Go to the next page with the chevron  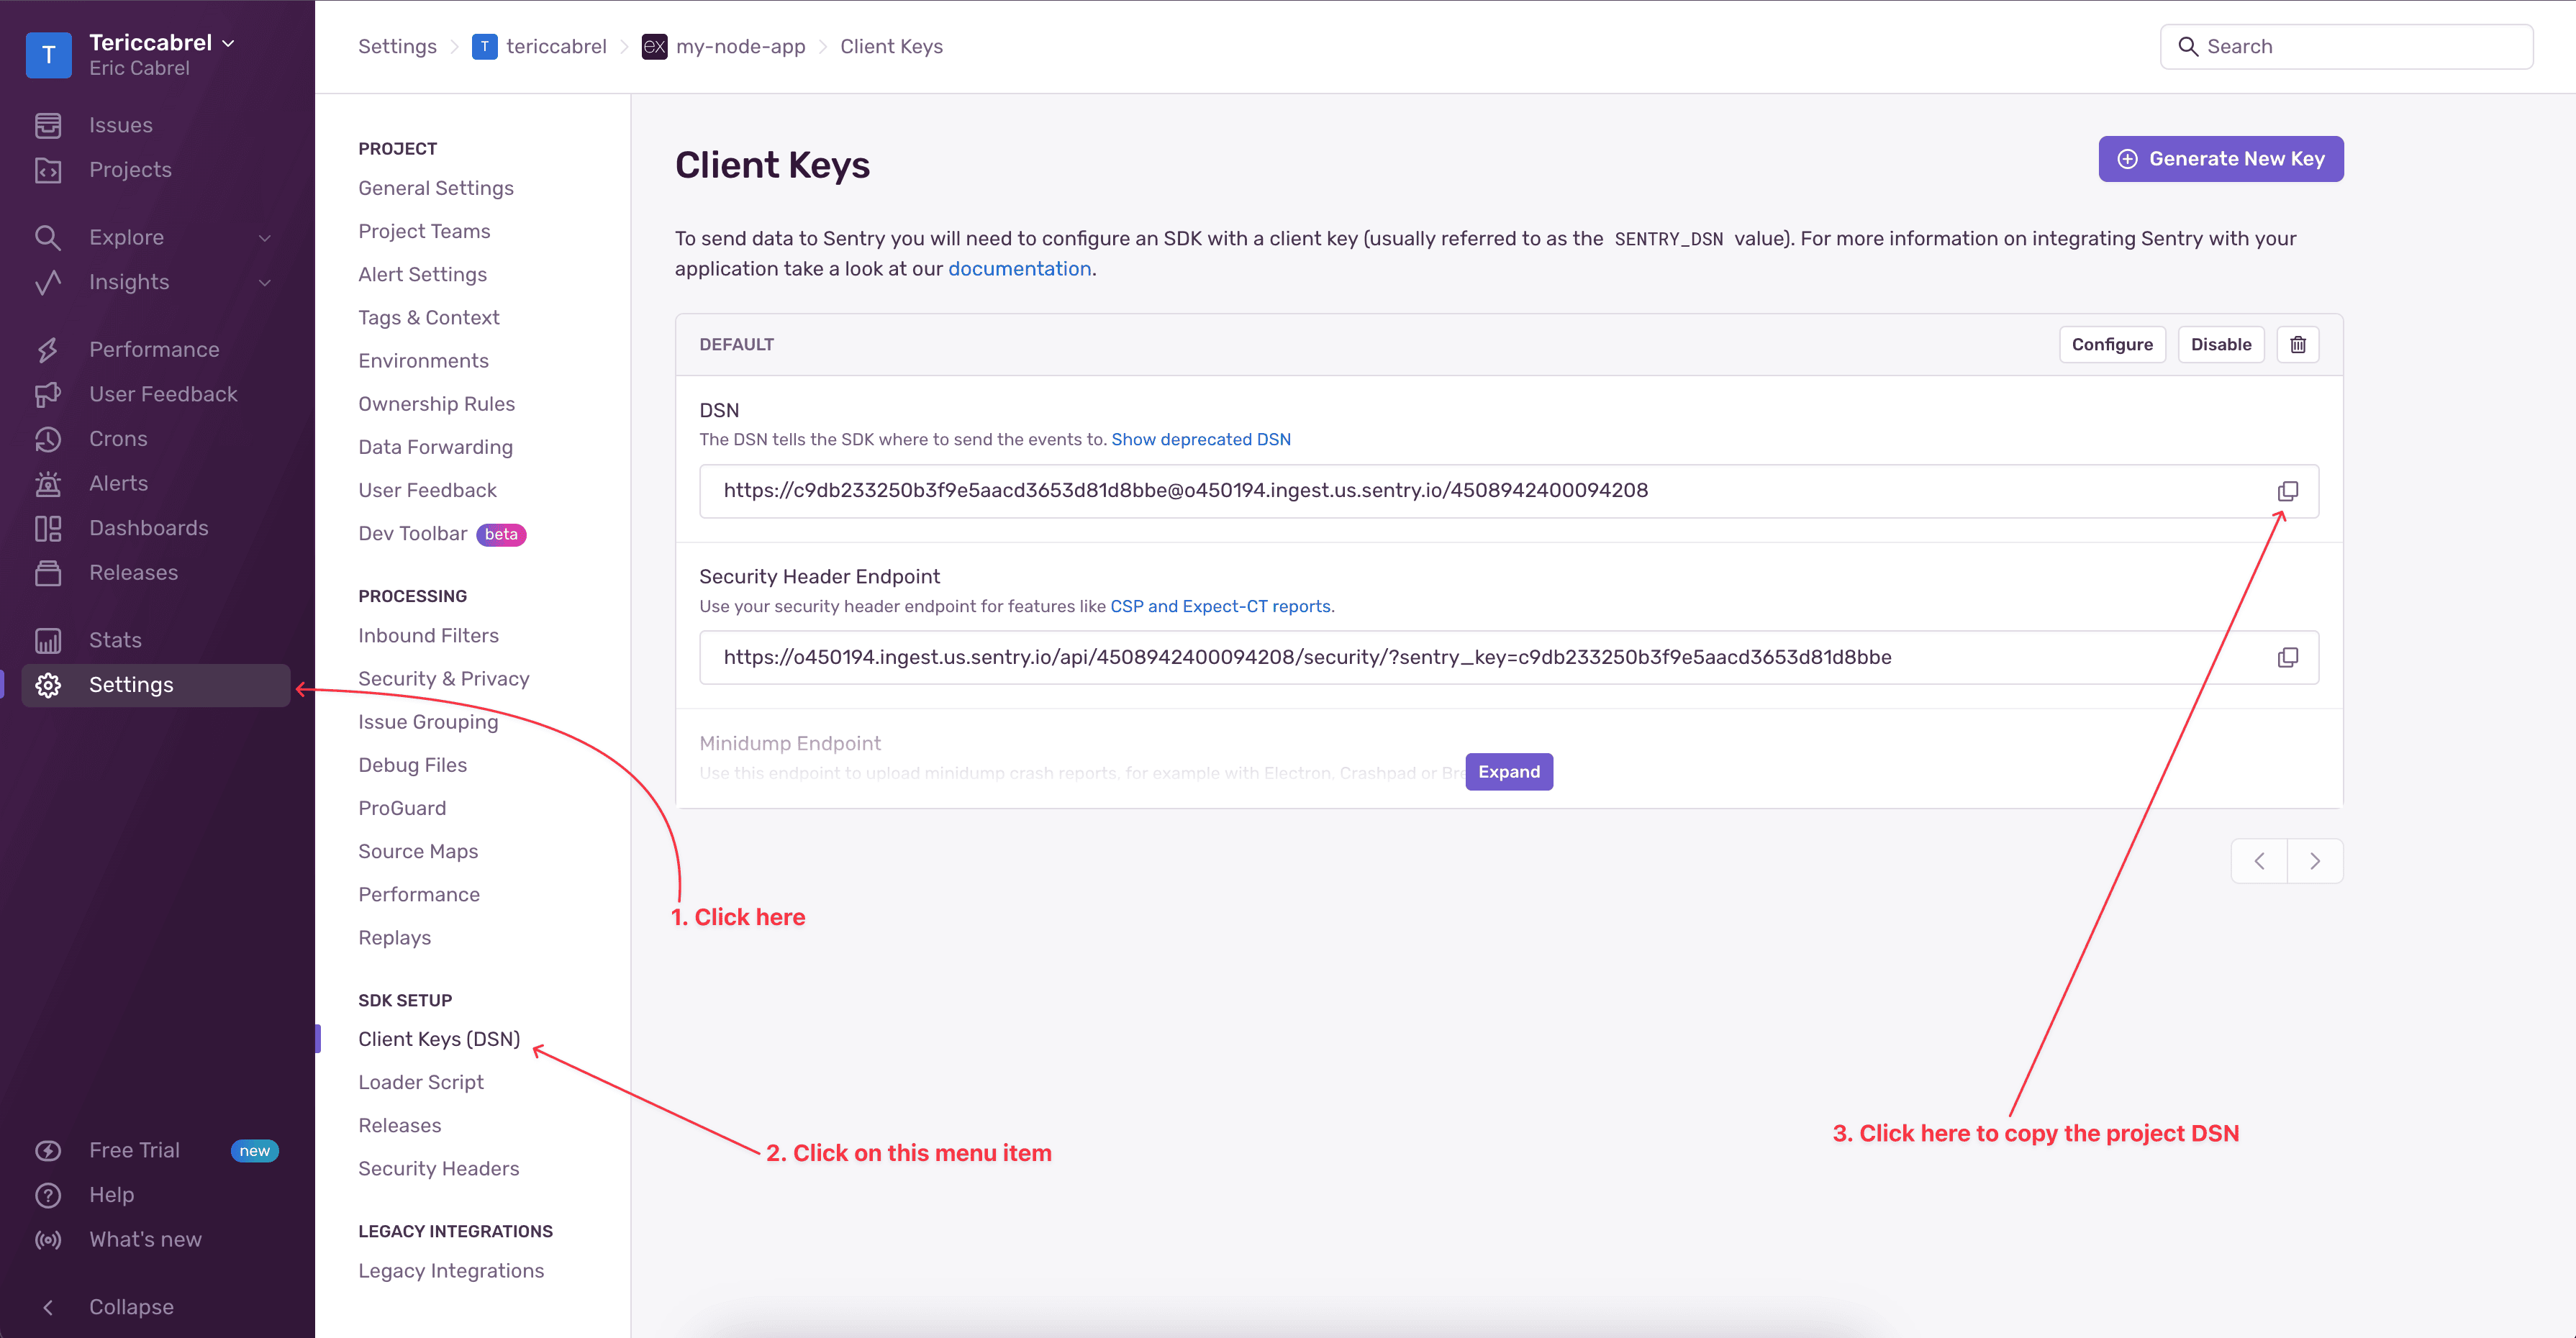click(x=2315, y=860)
